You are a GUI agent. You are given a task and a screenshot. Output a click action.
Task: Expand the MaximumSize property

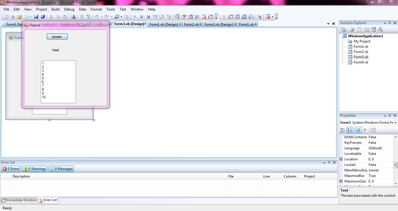click(341, 181)
